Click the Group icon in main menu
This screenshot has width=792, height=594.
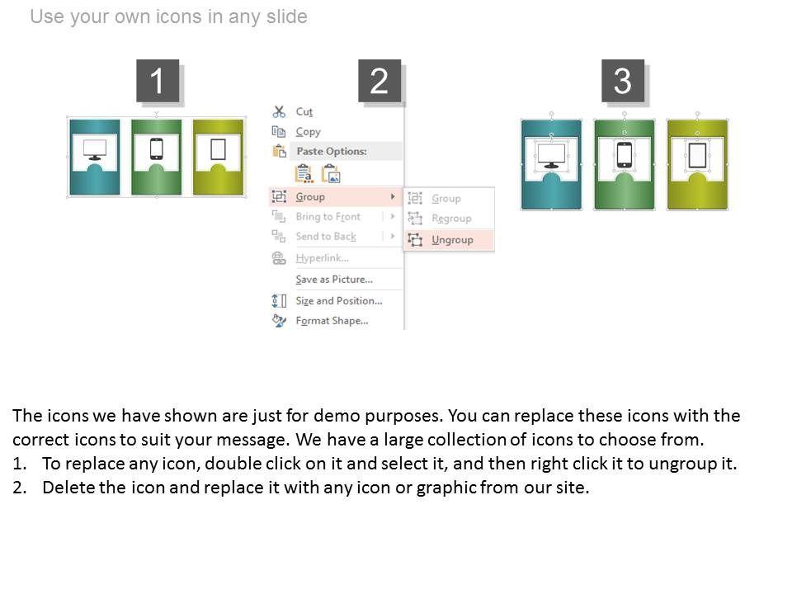[x=279, y=196]
